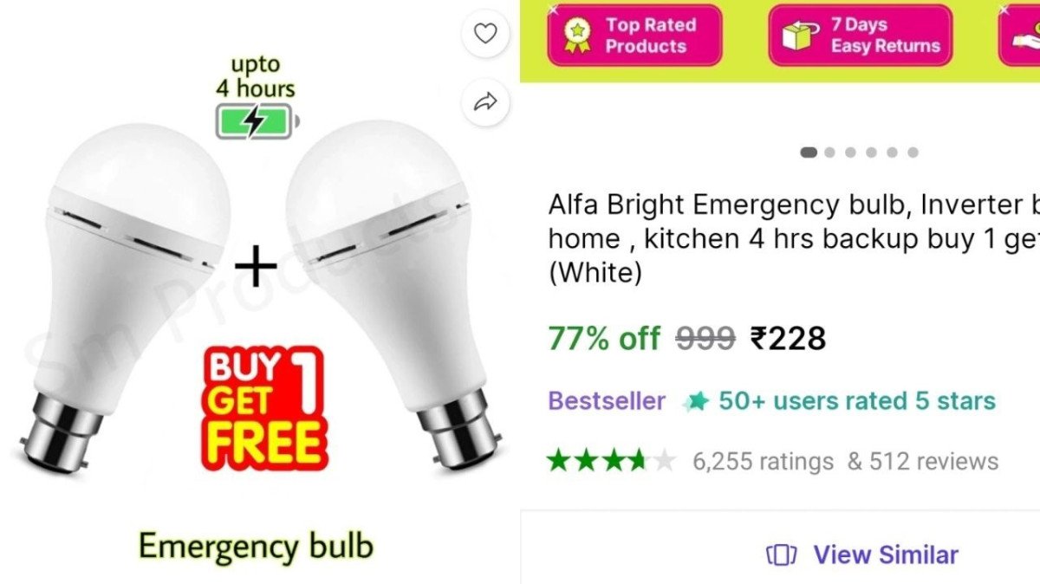Click the Alfa Bright Emergency bulb title
Image resolution: width=1040 pixels, height=584 pixels.
(x=793, y=239)
